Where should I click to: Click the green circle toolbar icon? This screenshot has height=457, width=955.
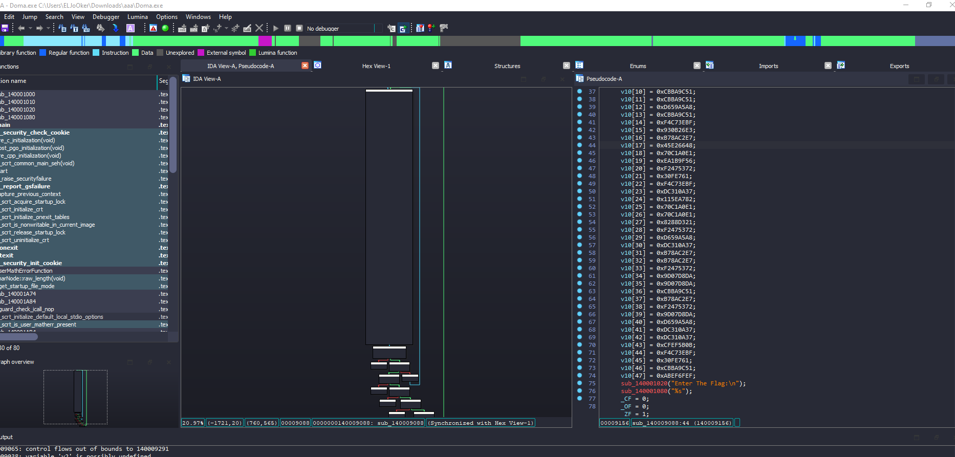coord(165,28)
